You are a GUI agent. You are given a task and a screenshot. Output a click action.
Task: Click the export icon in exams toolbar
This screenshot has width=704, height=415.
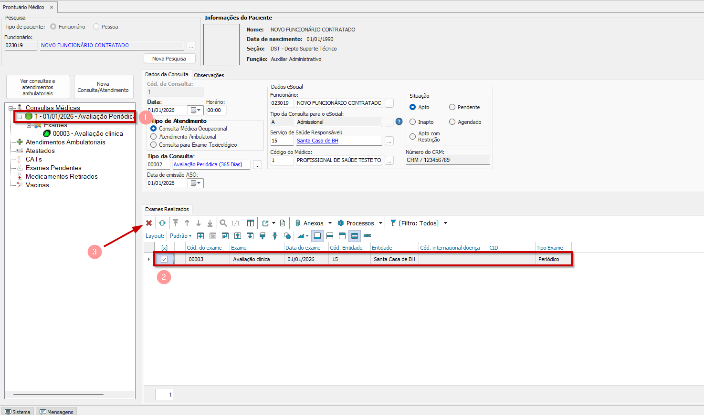pos(265,223)
